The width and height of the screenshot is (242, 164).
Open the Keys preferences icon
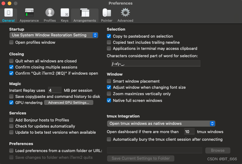coord(65,13)
